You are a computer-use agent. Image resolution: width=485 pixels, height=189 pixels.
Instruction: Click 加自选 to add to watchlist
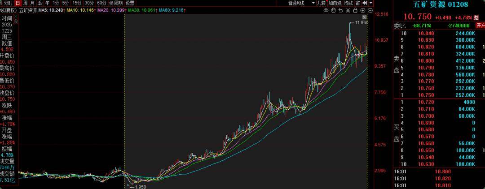tap(335, 3)
